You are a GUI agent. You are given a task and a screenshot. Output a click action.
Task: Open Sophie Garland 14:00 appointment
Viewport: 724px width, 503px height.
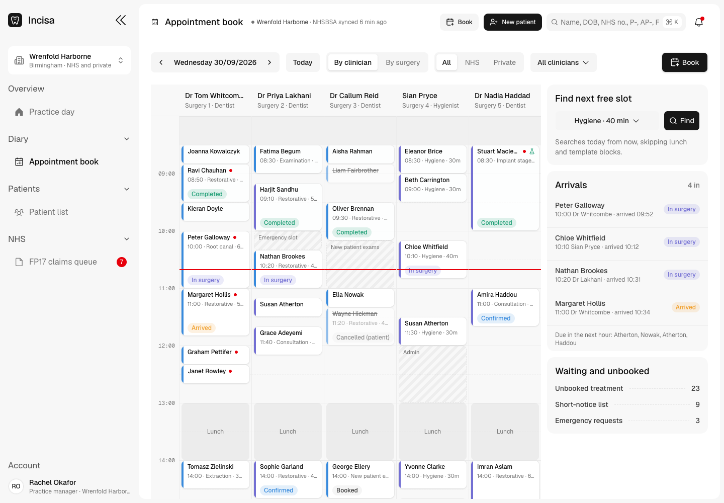click(288, 479)
